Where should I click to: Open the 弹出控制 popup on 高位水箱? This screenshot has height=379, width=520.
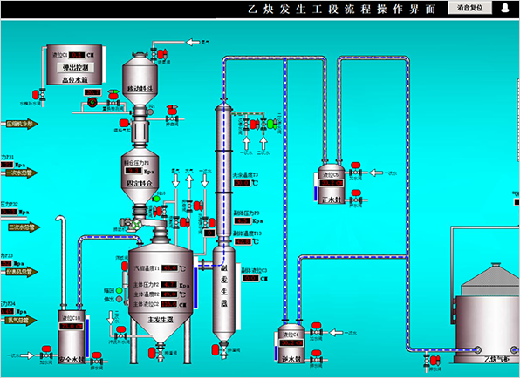coord(76,67)
